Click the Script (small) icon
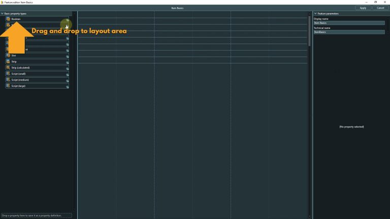 pos(8,74)
